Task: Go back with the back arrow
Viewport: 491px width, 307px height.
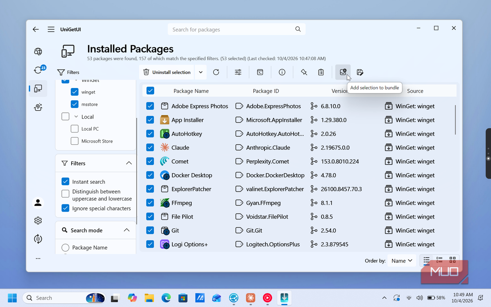Action: click(36, 29)
